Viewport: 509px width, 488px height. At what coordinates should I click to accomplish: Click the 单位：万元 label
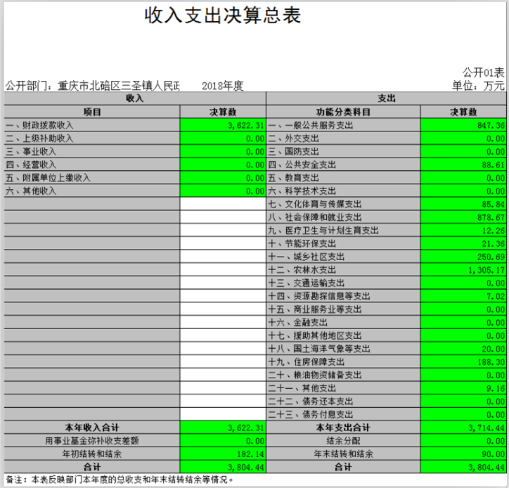[x=479, y=86]
